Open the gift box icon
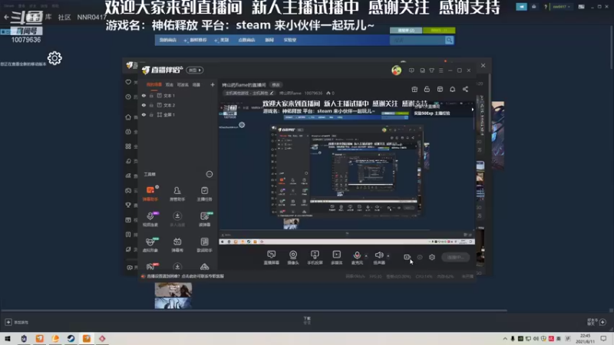 click(x=414, y=89)
